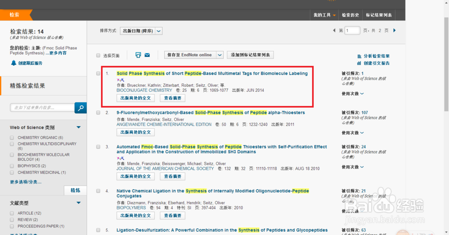Click the open-access icon under result 3

click(120, 158)
